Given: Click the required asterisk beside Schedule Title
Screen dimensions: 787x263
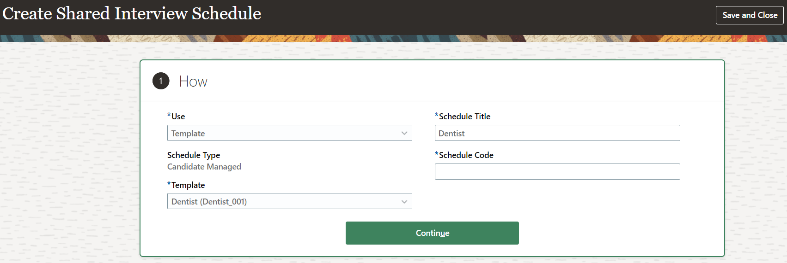Looking at the screenshot, I should [x=436, y=116].
